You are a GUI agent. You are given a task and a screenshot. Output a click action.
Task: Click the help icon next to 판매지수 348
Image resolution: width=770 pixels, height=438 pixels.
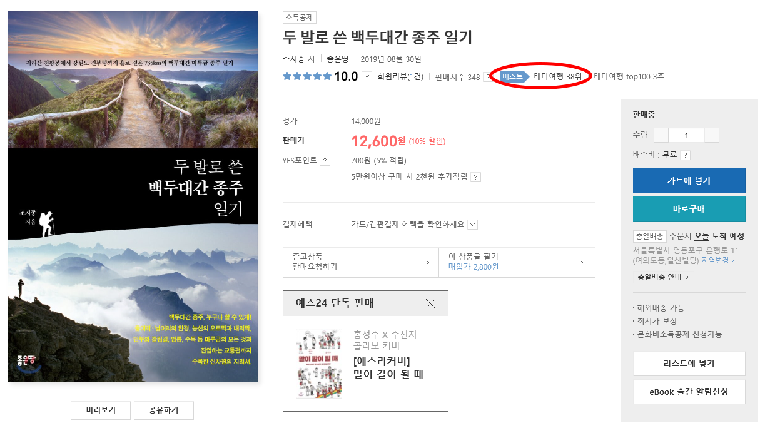pos(486,77)
